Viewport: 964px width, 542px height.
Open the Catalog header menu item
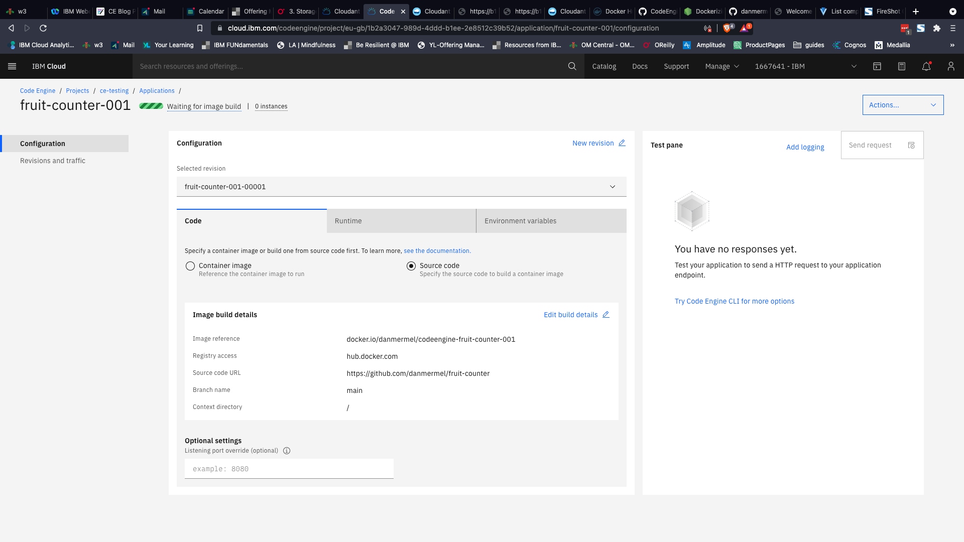point(604,66)
